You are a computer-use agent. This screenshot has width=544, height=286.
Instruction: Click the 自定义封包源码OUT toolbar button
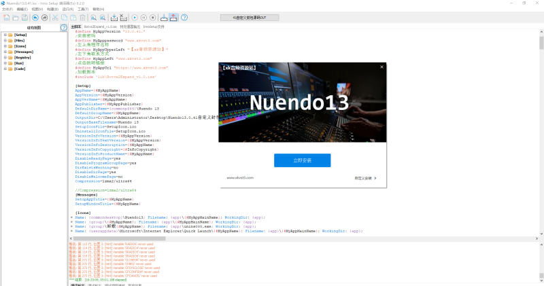(250, 18)
